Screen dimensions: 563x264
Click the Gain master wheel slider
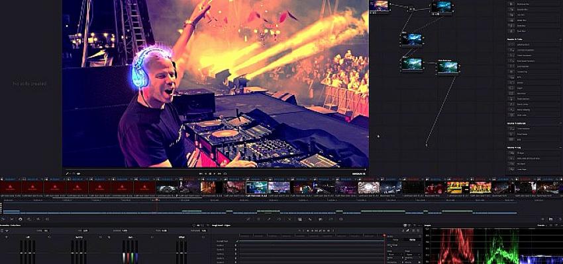[x=130, y=251]
